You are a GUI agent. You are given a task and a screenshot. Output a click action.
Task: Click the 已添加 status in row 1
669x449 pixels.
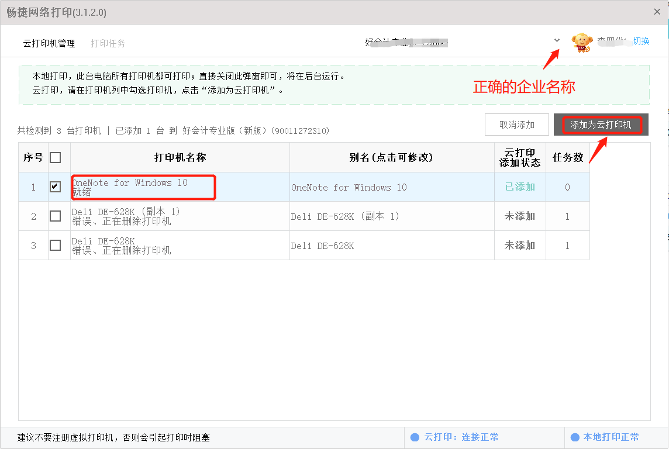(520, 187)
